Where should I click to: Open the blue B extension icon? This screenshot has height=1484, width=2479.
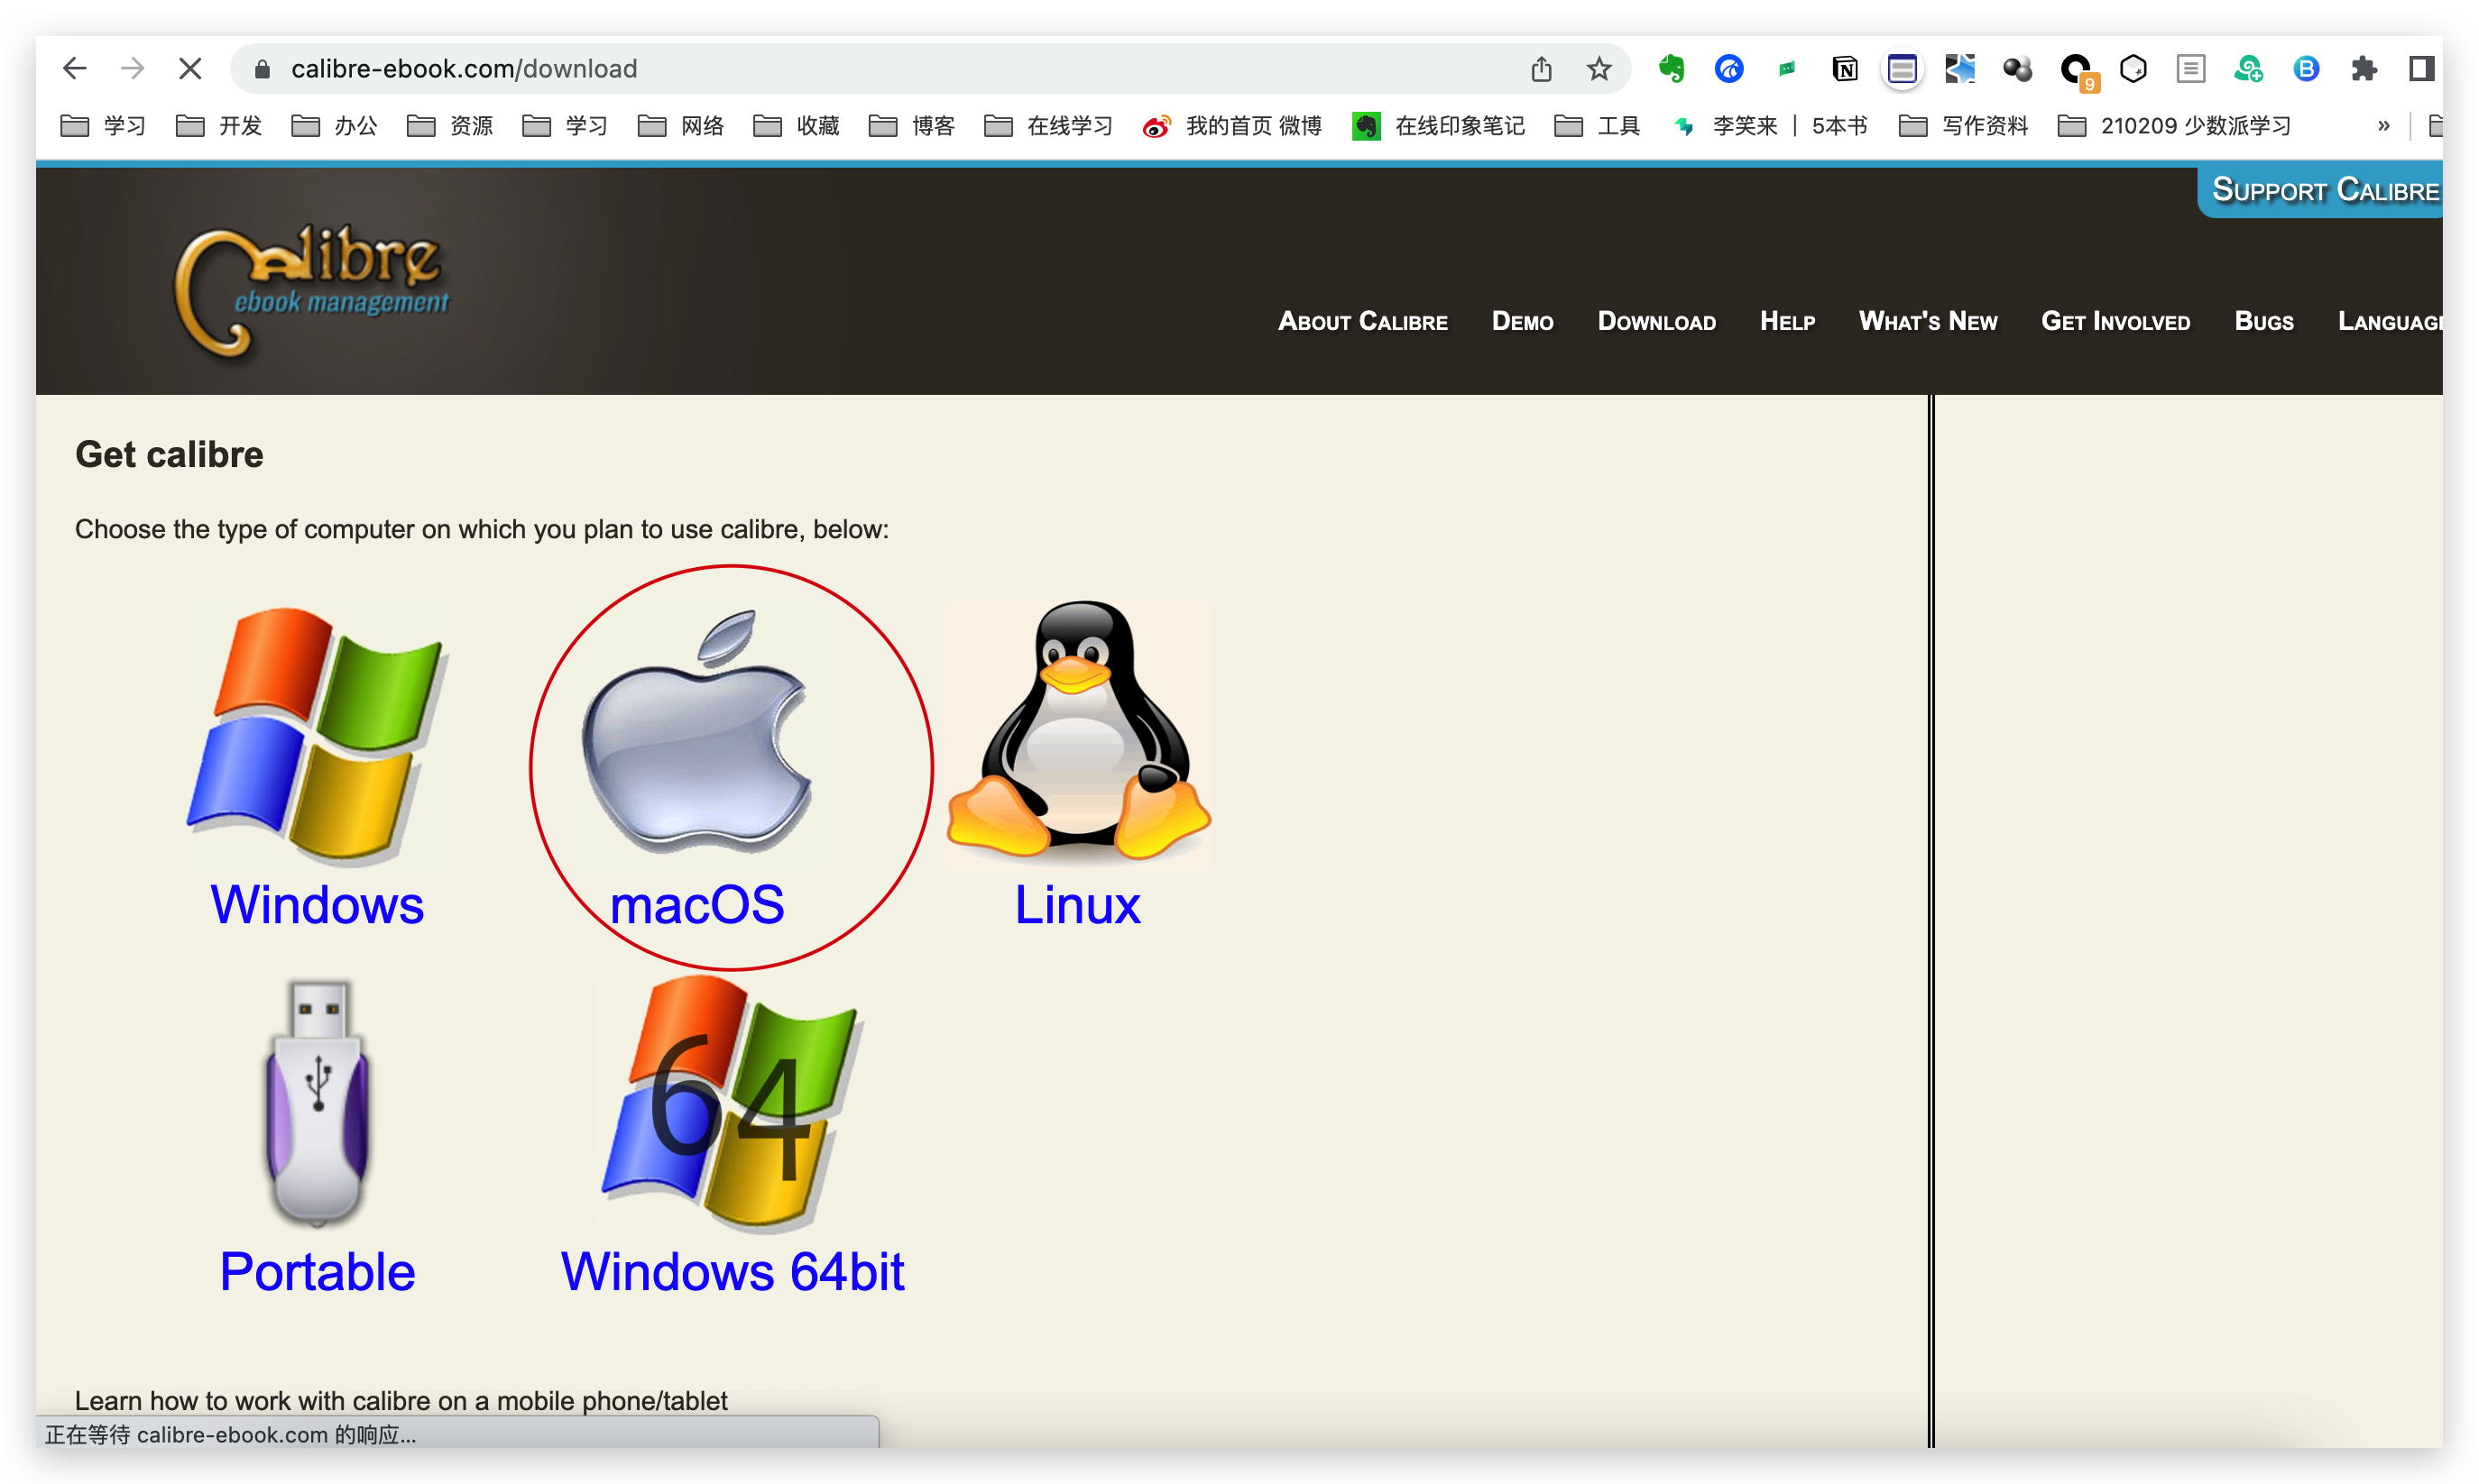point(2306,68)
